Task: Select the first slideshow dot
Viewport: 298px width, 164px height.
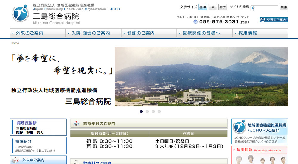Action: tap(141, 112)
